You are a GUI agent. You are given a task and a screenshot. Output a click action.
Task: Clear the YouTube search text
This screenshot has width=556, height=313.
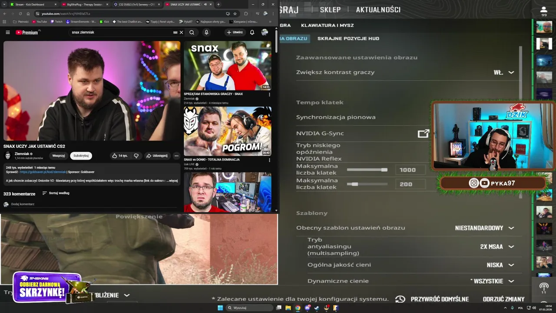pos(182,32)
